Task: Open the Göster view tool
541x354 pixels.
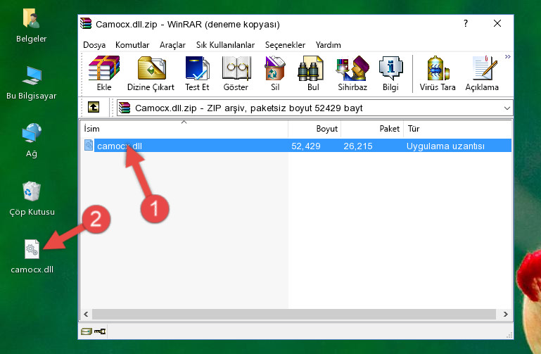Action: coord(236,73)
